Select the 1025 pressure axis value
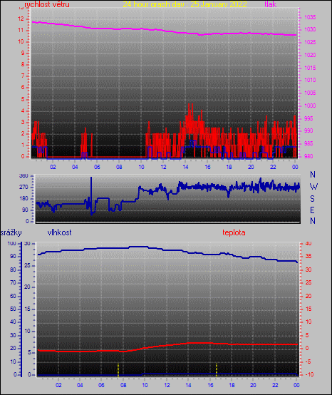Viewport: 332px width, 395px height. [310, 42]
